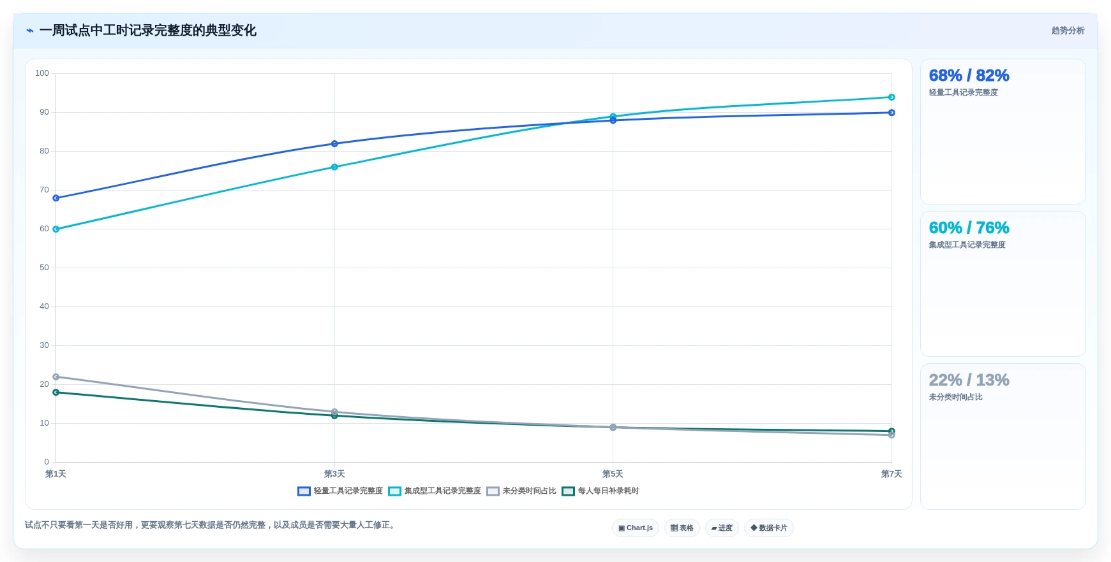Click the 第5天 axis label
This screenshot has width=1111, height=562.
[x=613, y=474]
